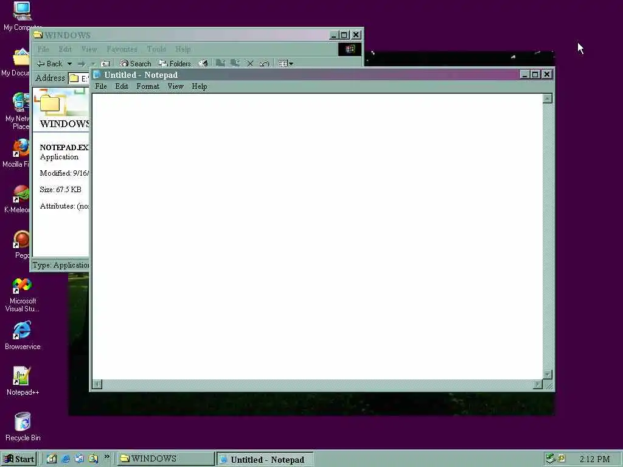This screenshot has height=467, width=623.
Task: Click the History icon in explorer toolbar
Action: (203, 63)
